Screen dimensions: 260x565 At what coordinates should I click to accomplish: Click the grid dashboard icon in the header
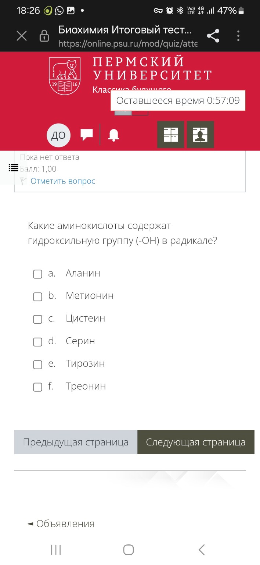[x=170, y=134]
